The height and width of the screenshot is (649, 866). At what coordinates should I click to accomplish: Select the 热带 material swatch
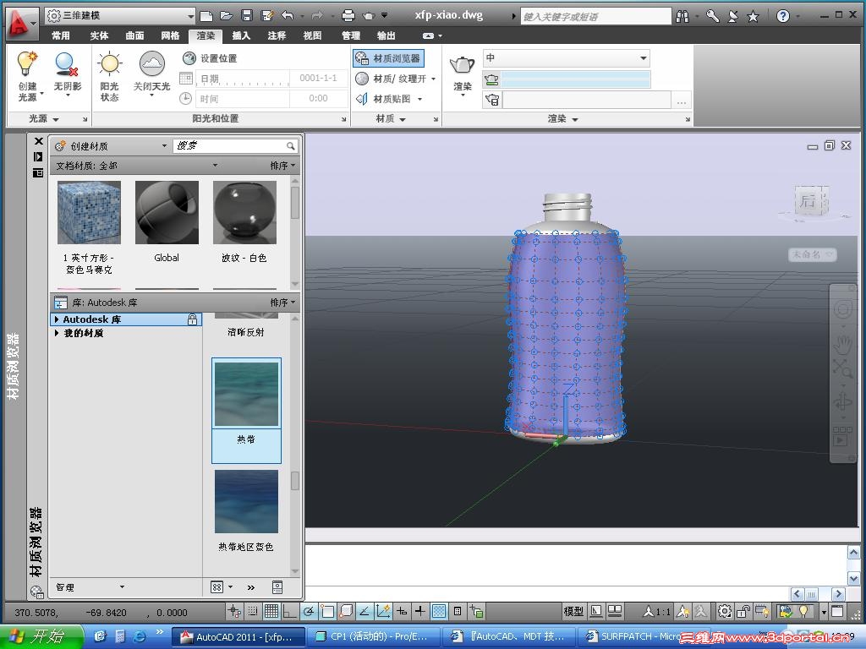[246, 394]
